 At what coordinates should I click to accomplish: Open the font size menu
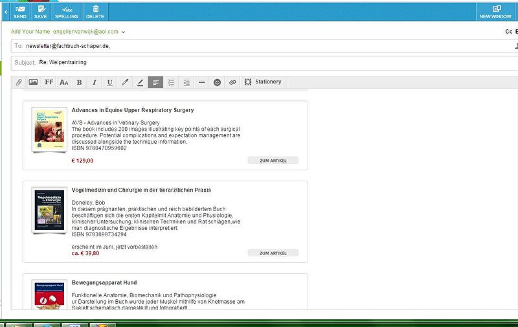tap(64, 82)
